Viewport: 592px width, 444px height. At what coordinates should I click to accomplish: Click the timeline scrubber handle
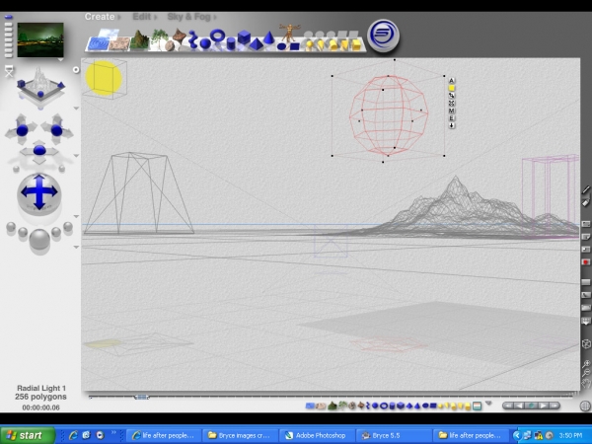141,398
